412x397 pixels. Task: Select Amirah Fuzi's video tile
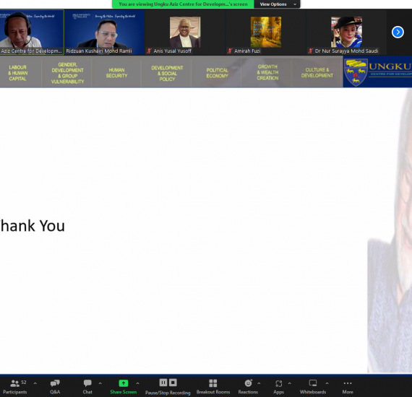(266, 32)
